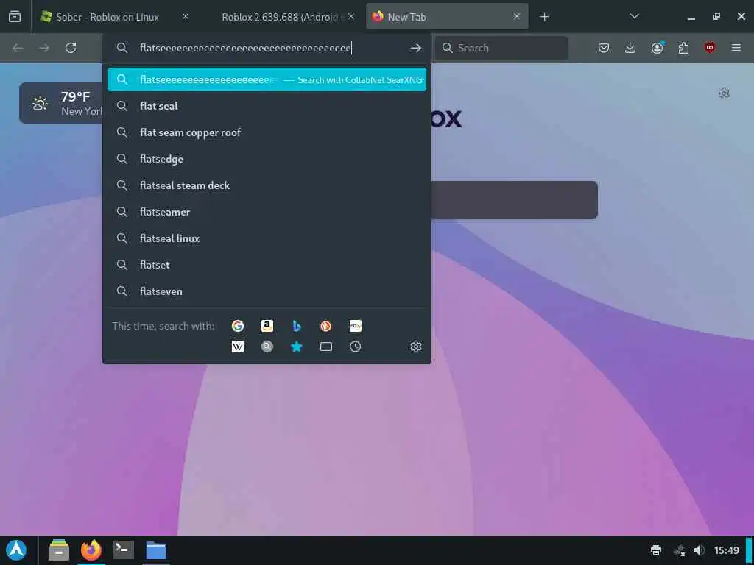
Task: Search this time with eBay
Action: point(356,326)
